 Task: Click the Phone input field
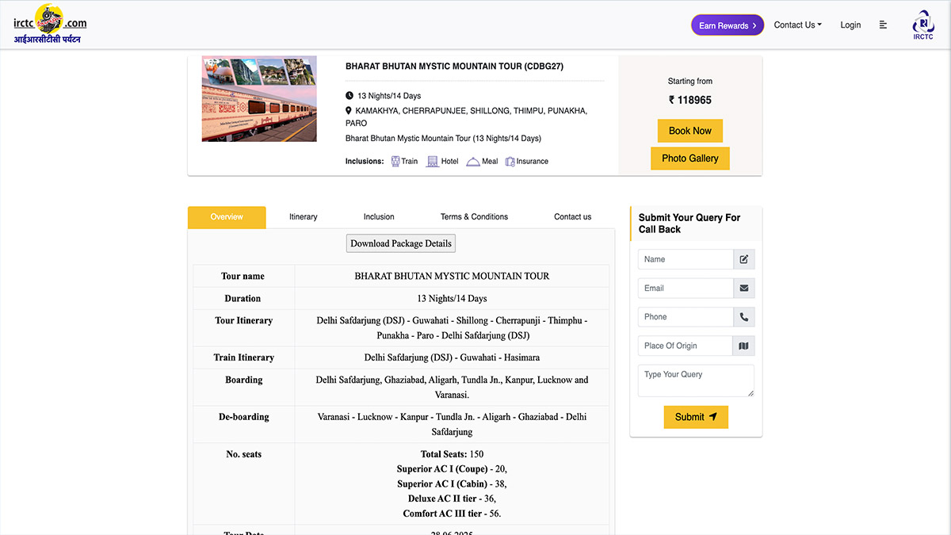point(686,317)
